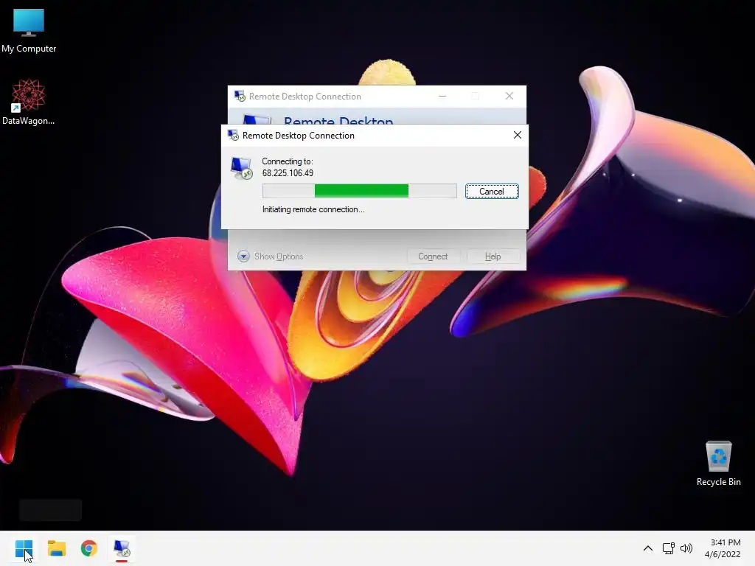Cancel the remote connection attempt
The image size is (755, 566).
492,192
